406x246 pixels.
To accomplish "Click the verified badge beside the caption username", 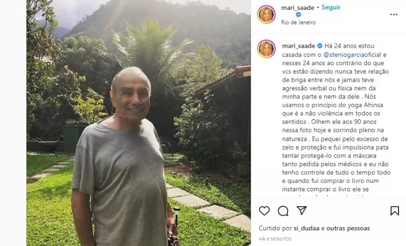I will tap(320, 46).
